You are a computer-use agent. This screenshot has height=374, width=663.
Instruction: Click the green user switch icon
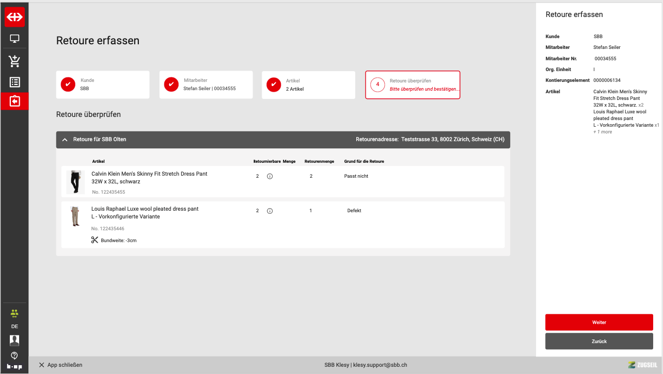point(14,313)
